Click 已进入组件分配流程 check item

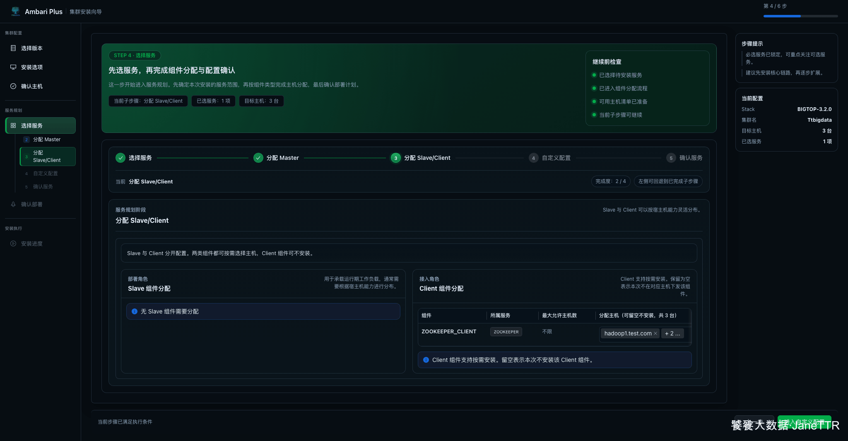tap(619, 88)
